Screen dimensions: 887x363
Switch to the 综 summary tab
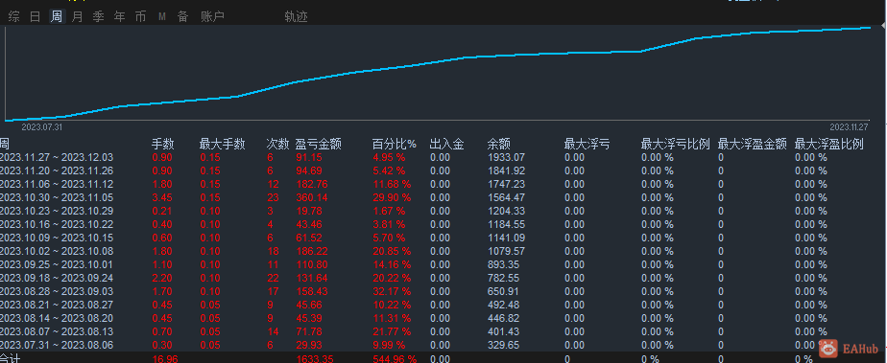tap(14, 17)
